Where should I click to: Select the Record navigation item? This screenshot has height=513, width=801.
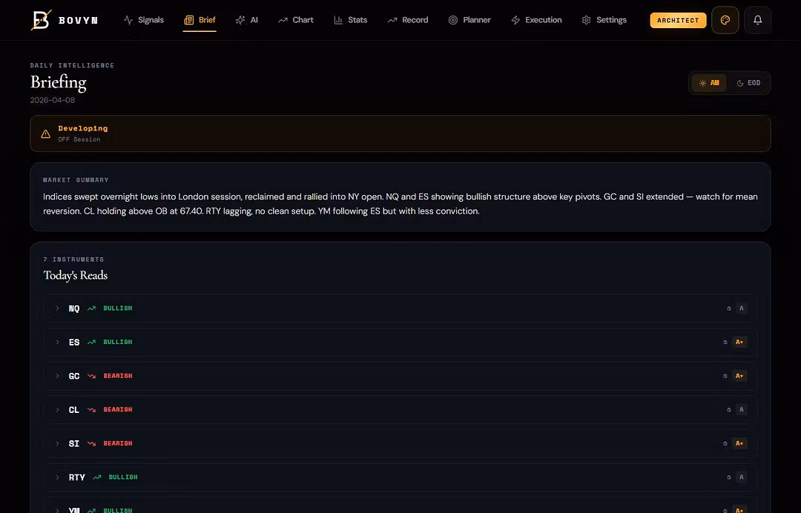pos(407,20)
